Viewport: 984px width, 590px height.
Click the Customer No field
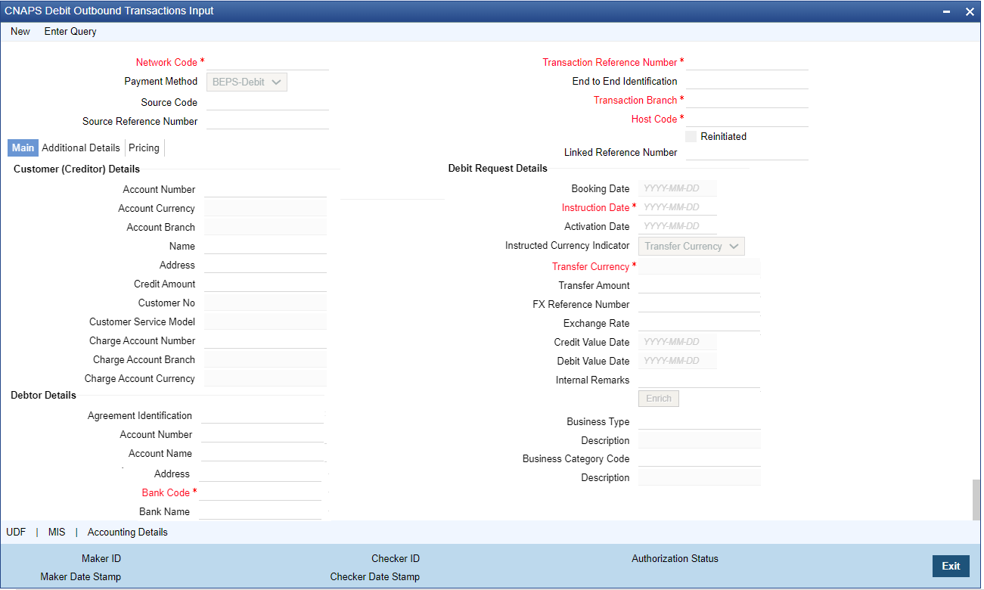(265, 303)
